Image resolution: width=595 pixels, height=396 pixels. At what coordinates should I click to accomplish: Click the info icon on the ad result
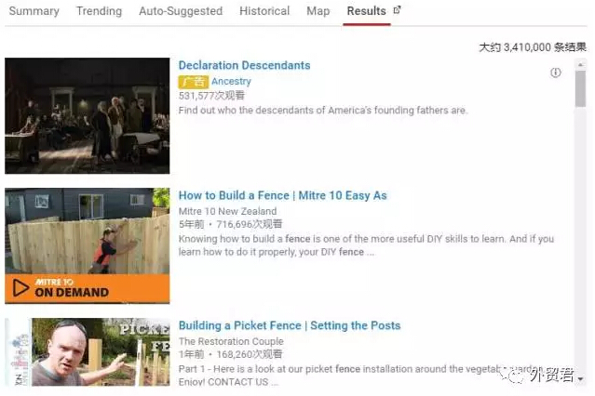556,73
